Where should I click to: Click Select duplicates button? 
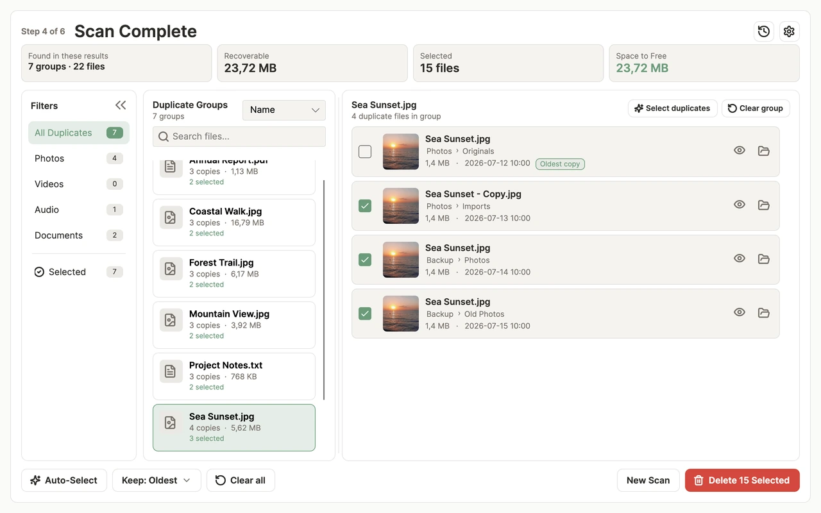tap(672, 108)
